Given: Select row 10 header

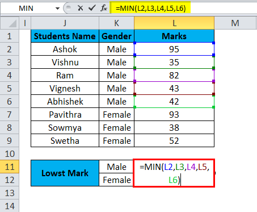Looking at the screenshot, I should pos(10,153).
